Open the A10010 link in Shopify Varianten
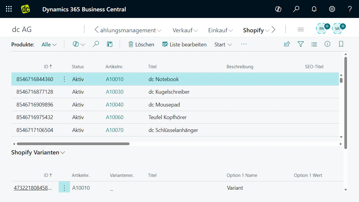Image resolution: width=359 pixels, height=202 pixels. tap(81, 188)
